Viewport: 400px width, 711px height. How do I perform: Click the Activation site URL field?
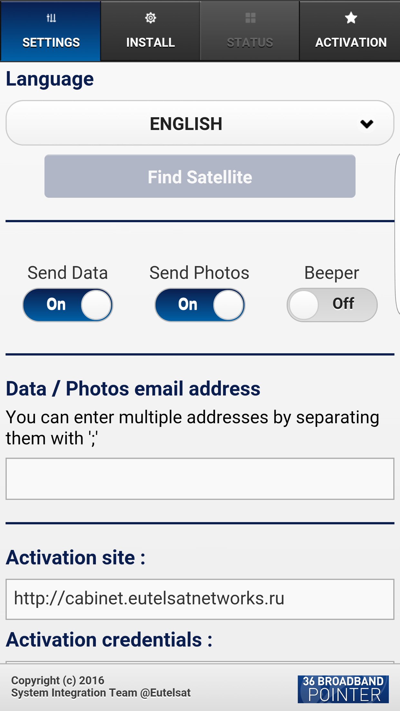(x=200, y=599)
